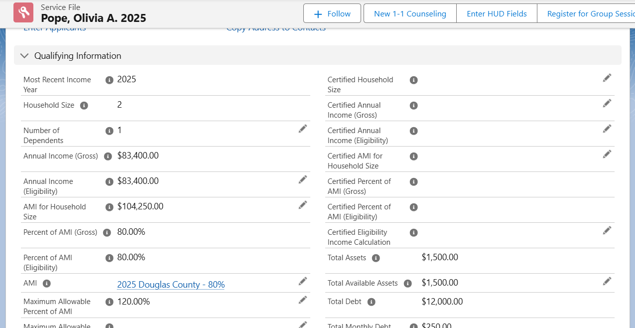Edit Certified Eligibility Income Calculation field
Screen dimensions: 635x328
tap(607, 230)
